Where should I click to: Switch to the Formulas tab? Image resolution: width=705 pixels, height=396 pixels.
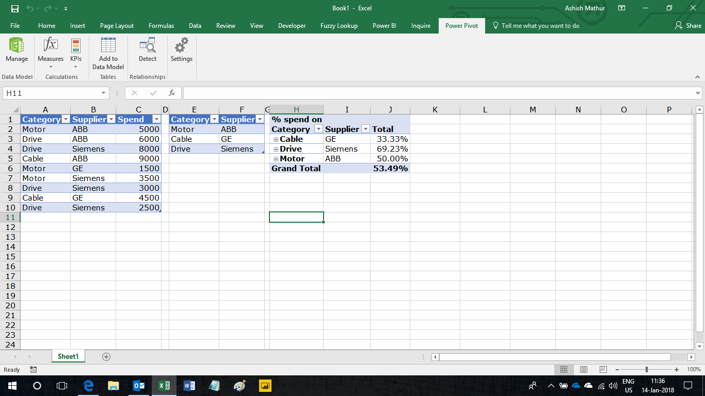pos(161,26)
